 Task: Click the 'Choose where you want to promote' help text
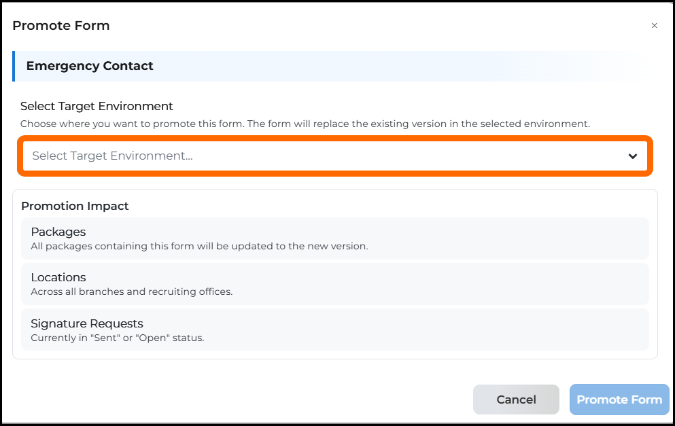point(305,124)
